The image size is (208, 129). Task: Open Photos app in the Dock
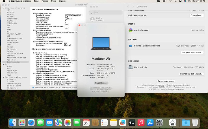(68, 123)
